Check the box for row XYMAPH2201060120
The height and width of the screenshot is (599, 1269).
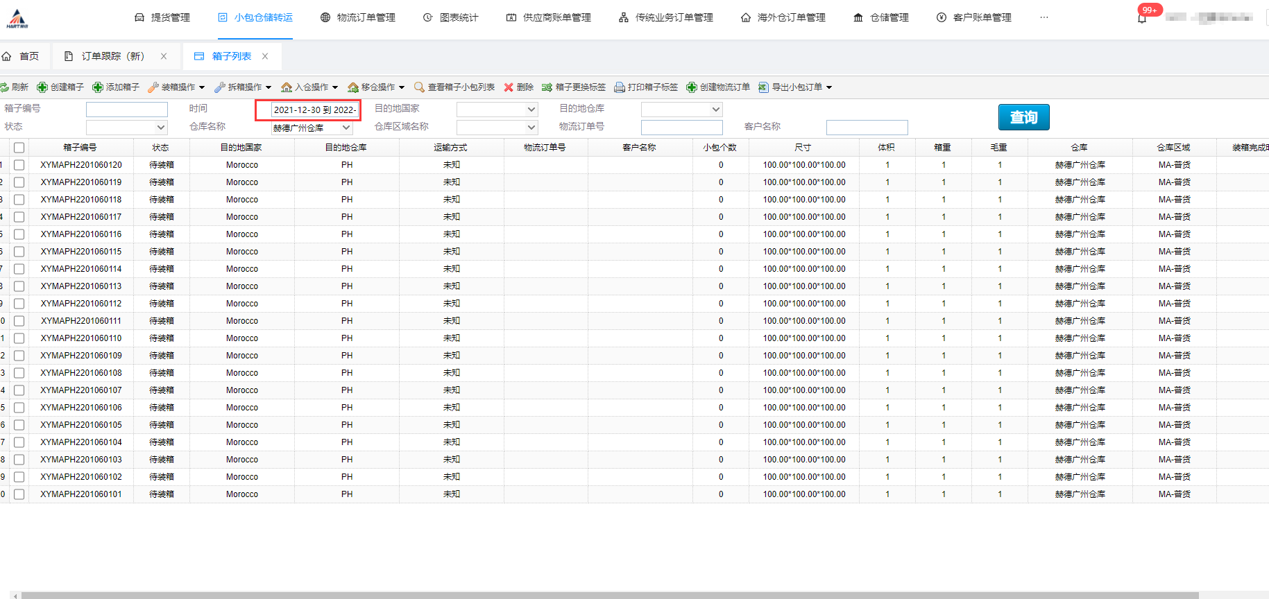[19, 165]
